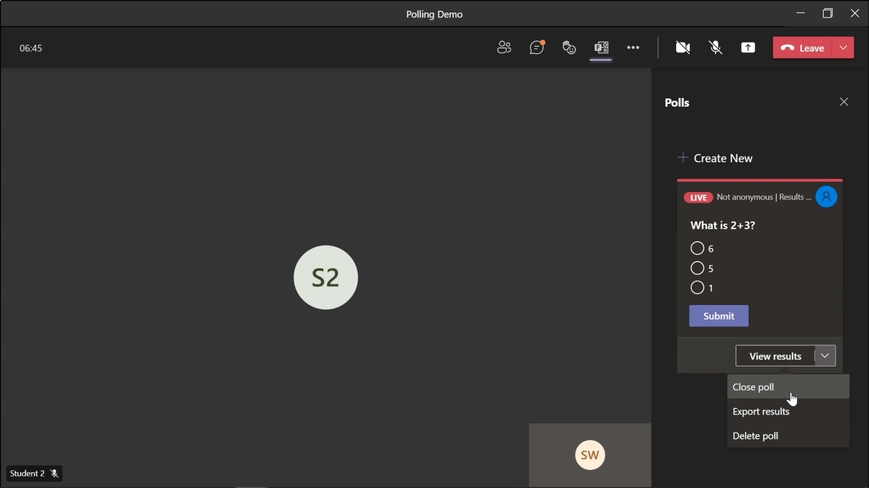Click the Polls app icon in toolbar

pyautogui.click(x=601, y=48)
